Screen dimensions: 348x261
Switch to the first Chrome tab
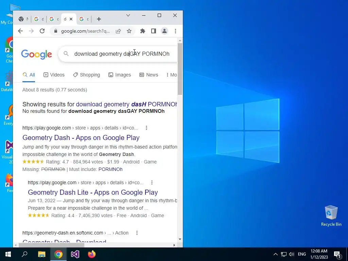point(24,19)
